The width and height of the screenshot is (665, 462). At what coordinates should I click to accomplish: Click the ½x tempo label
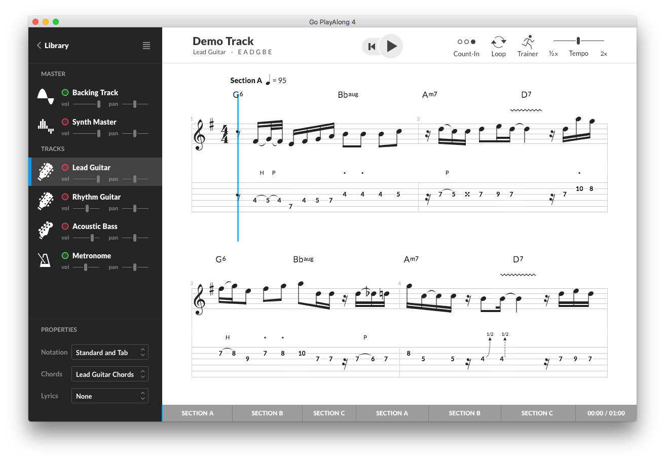553,54
